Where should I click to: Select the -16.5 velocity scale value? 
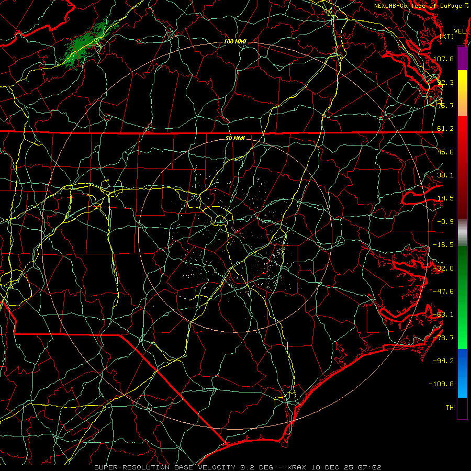point(443,245)
